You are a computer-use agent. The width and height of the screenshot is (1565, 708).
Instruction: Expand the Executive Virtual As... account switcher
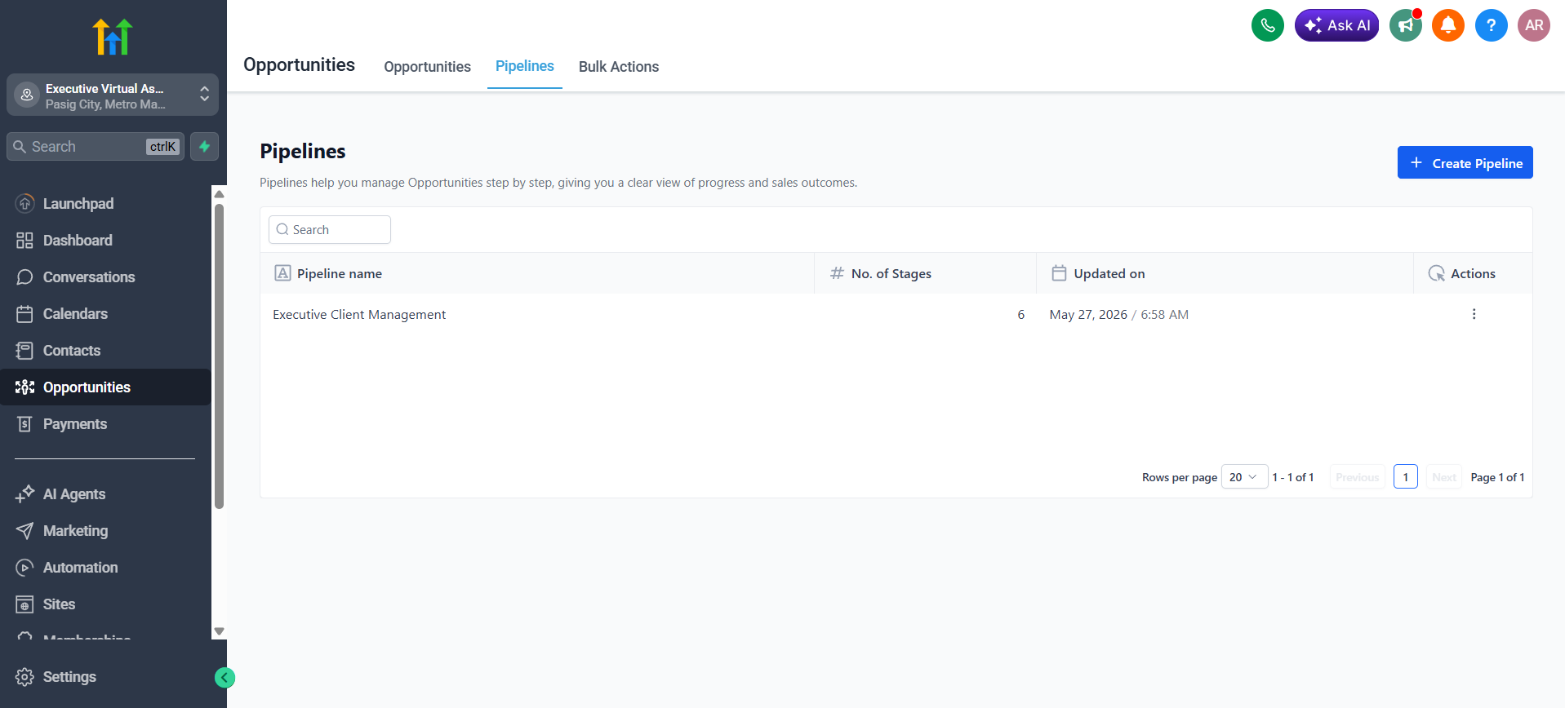tap(113, 95)
